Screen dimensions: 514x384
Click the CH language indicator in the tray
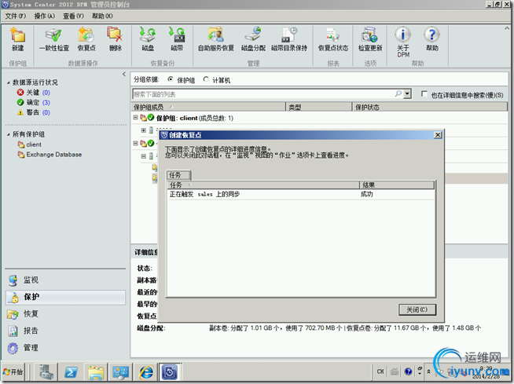pyautogui.click(x=380, y=371)
